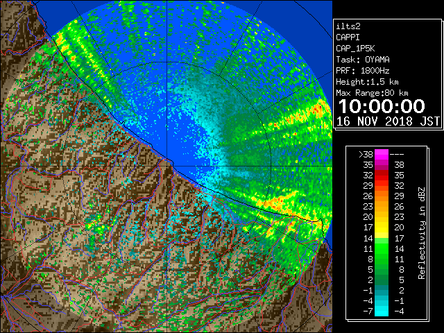Click the yellow 17–20 dBZ legend swatch
The image size is (444, 333).
coord(382,228)
